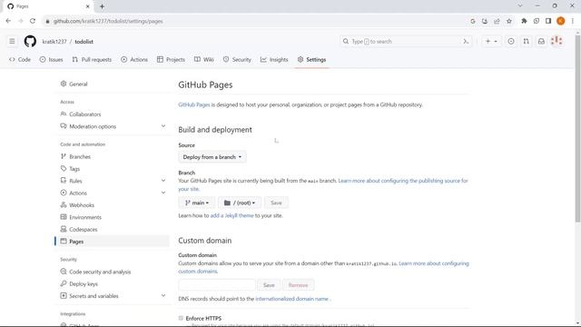Open the internationalized domain name link
Image resolution: width=581 pixels, height=327 pixels.
coord(292,299)
